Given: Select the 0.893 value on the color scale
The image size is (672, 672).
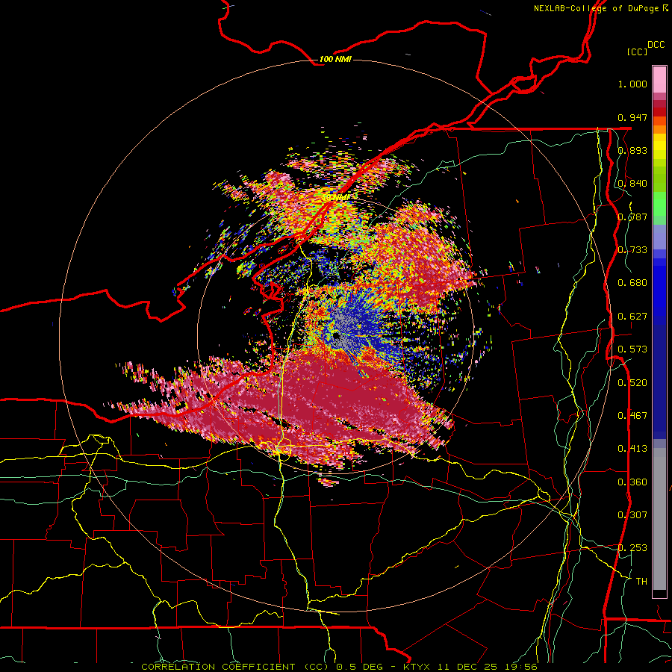Looking at the screenshot, I should pyautogui.click(x=632, y=150).
